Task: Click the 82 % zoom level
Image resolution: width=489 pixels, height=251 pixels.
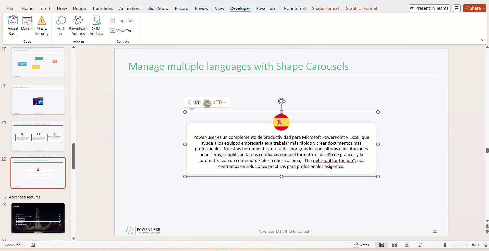Action: 475,245
